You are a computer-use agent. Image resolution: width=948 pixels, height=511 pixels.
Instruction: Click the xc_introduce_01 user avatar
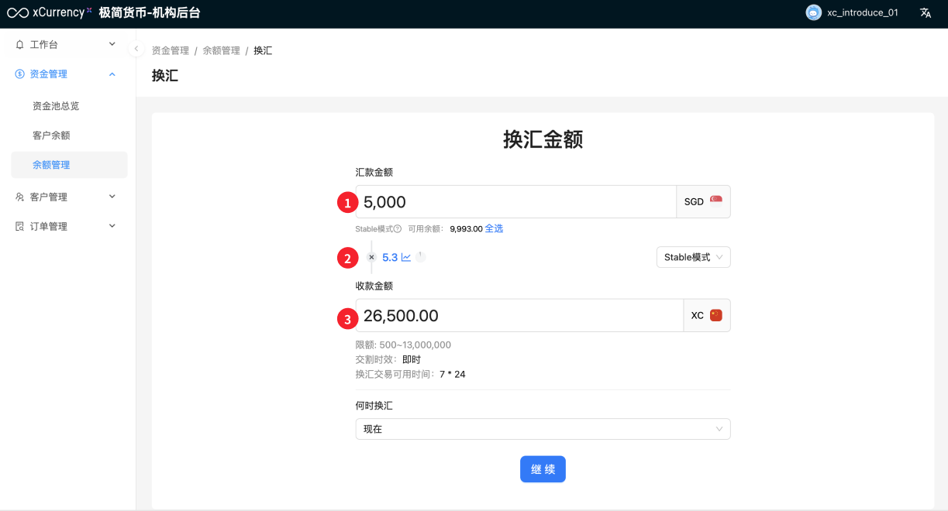click(x=813, y=13)
